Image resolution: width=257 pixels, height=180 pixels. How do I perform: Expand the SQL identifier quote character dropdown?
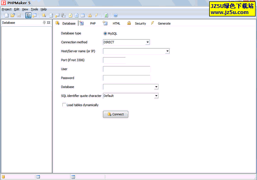tap(156, 96)
